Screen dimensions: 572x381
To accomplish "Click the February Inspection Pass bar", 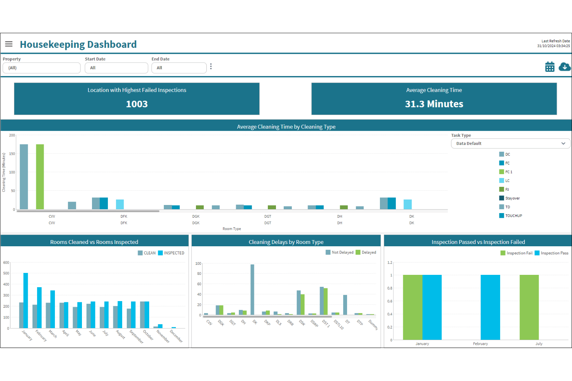I will [x=490, y=307].
